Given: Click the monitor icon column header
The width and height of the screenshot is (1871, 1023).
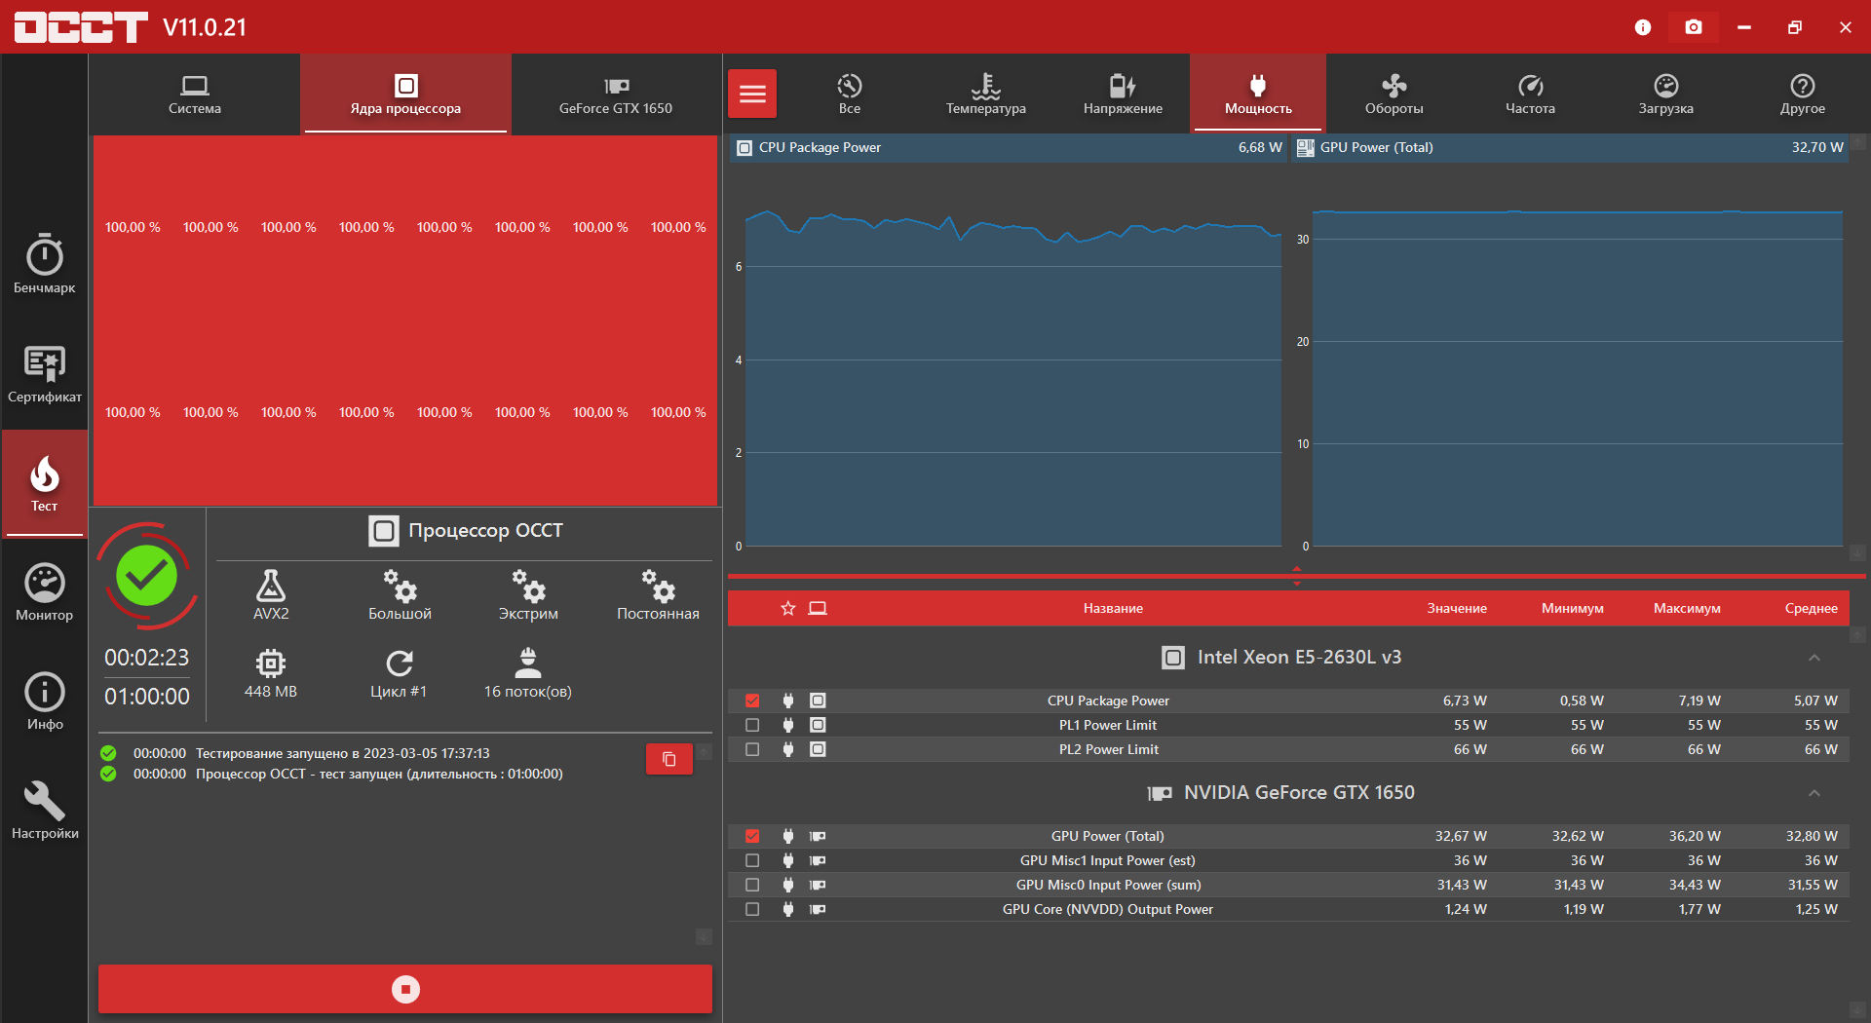Looking at the screenshot, I should point(818,608).
